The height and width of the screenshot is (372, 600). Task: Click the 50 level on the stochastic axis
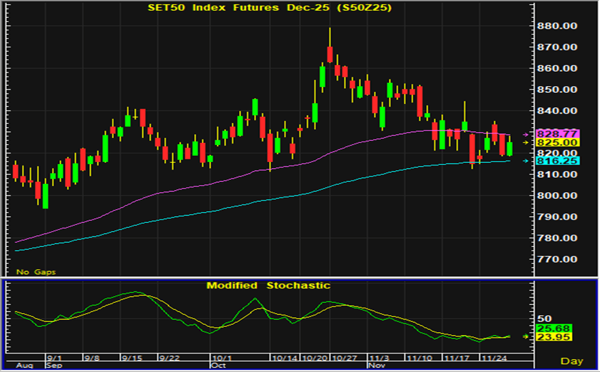click(545, 319)
